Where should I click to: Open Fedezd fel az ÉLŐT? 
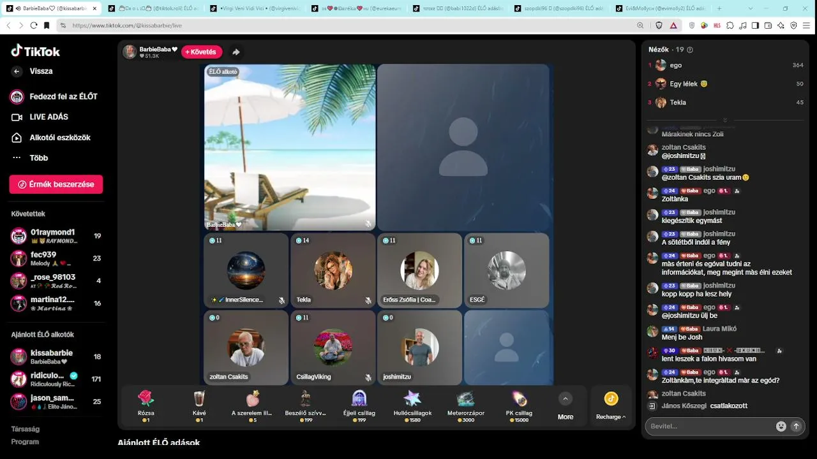click(54, 96)
